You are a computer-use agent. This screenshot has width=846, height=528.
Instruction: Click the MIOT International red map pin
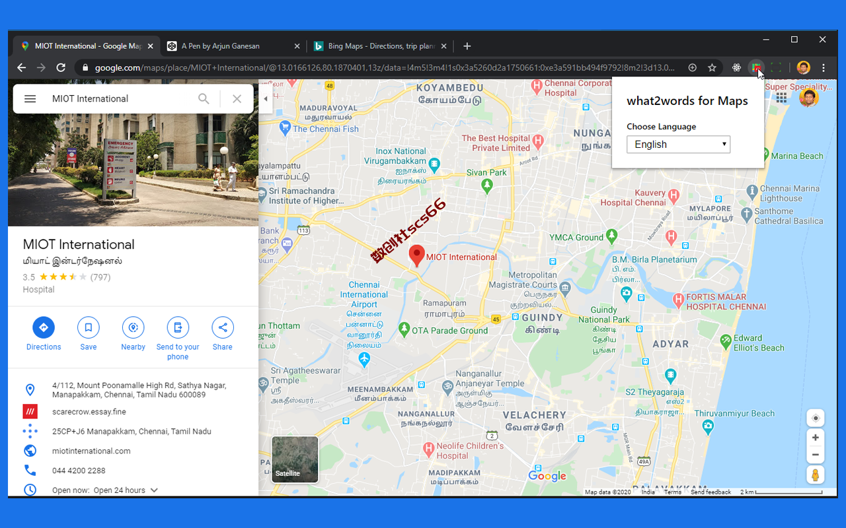point(416,255)
